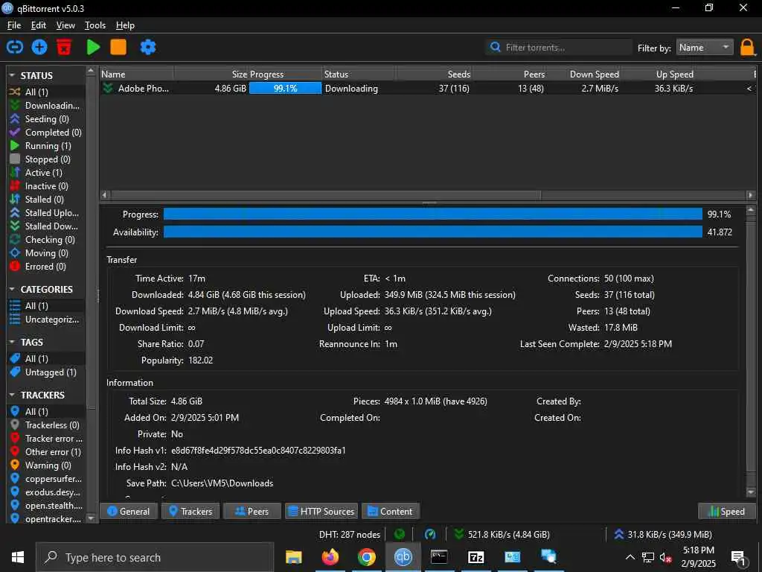Click the green Start torrent icon
Viewport: 762px width, 572px height.
click(x=93, y=47)
